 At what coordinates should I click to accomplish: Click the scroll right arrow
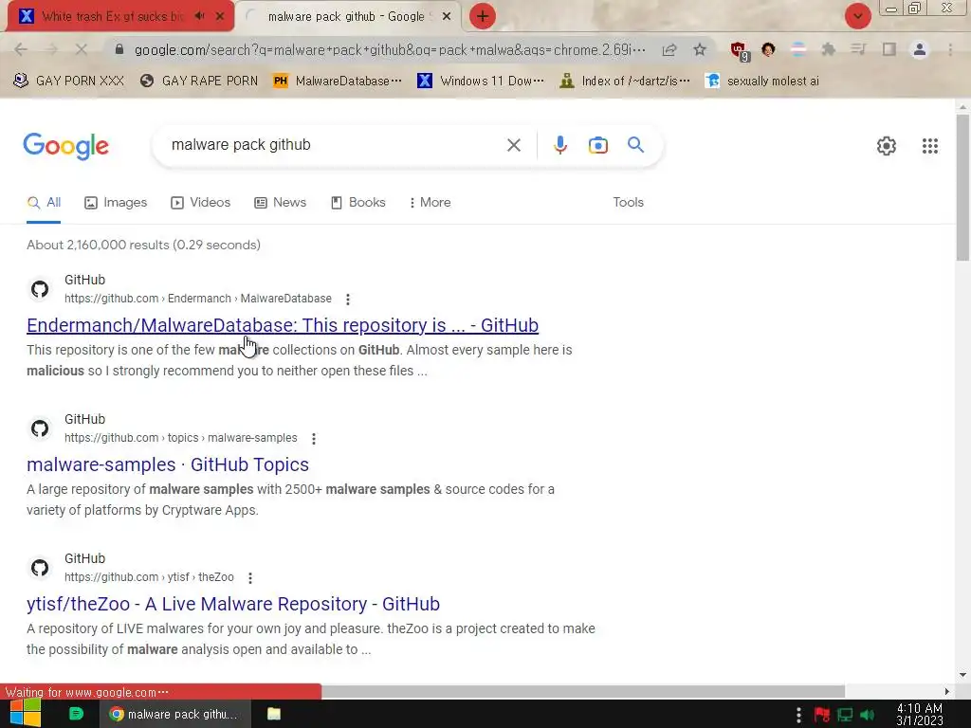(947, 691)
